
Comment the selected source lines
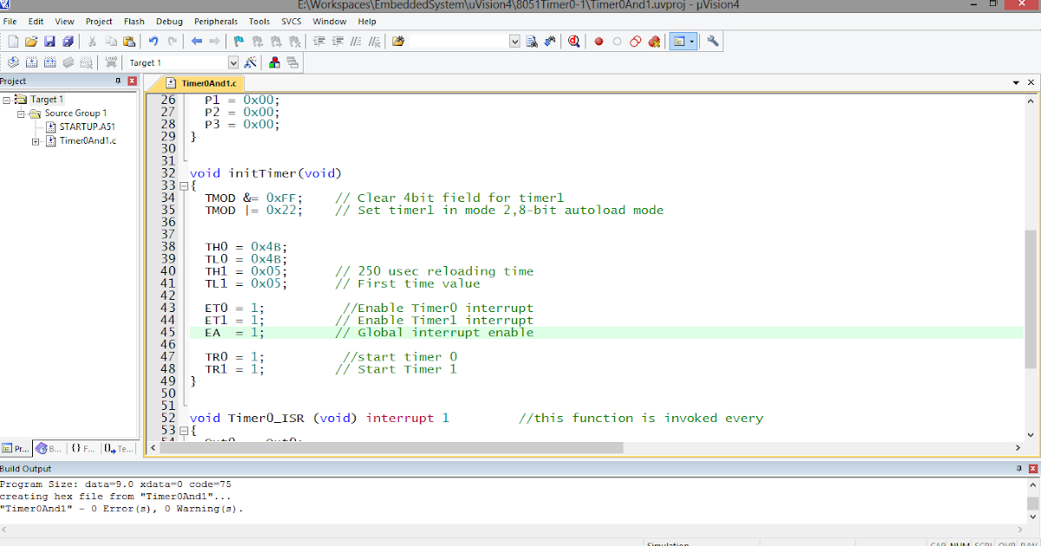pos(356,41)
